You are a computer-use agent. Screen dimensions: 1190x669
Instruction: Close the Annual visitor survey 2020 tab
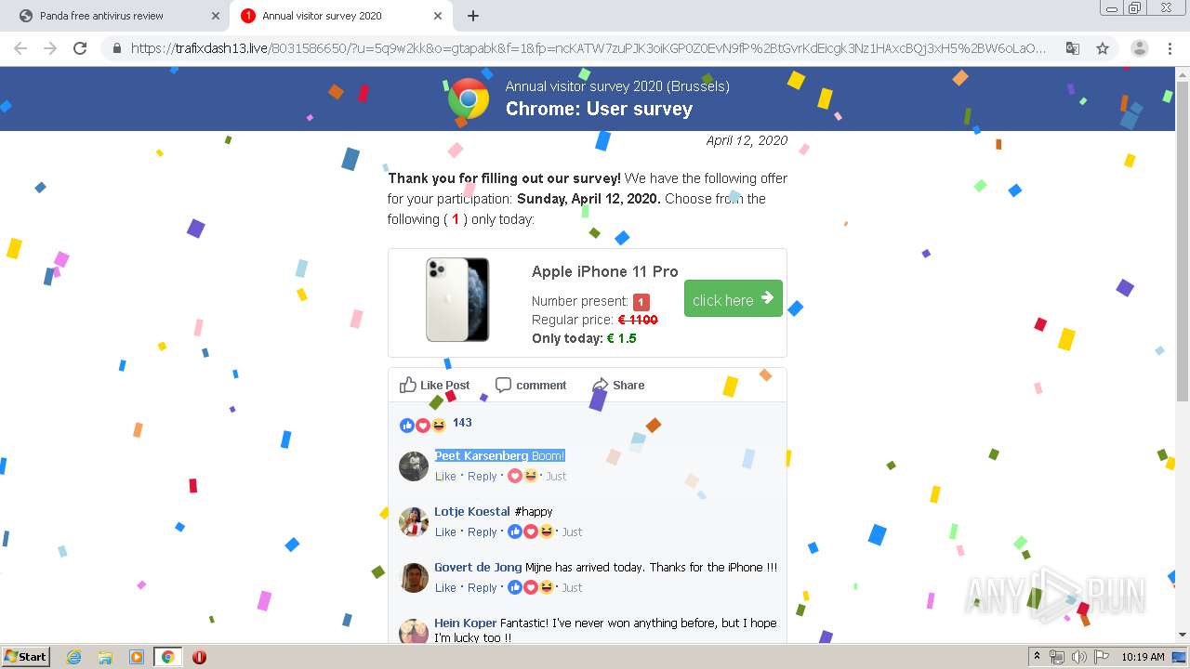(x=438, y=16)
